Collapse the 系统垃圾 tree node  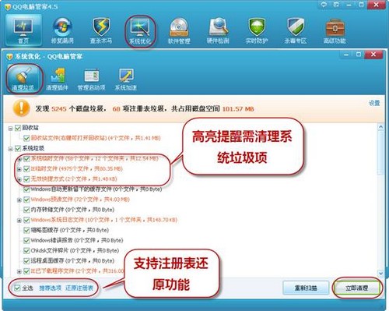[10, 149]
